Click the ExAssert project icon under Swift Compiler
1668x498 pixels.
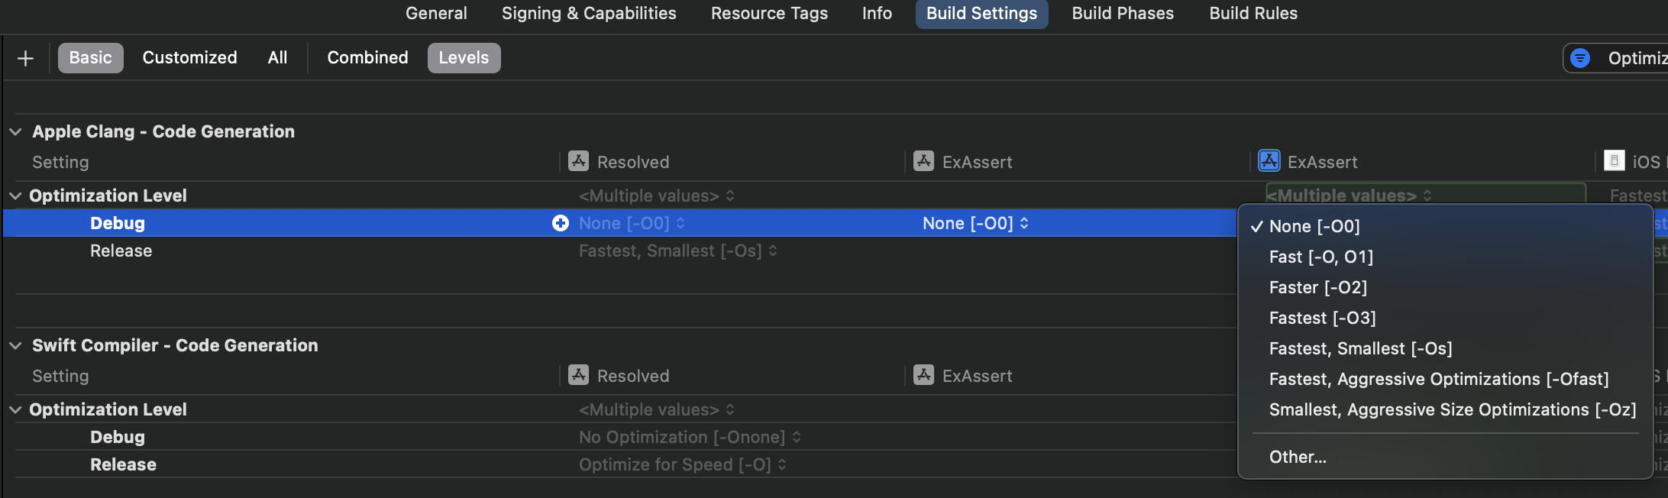click(x=923, y=375)
